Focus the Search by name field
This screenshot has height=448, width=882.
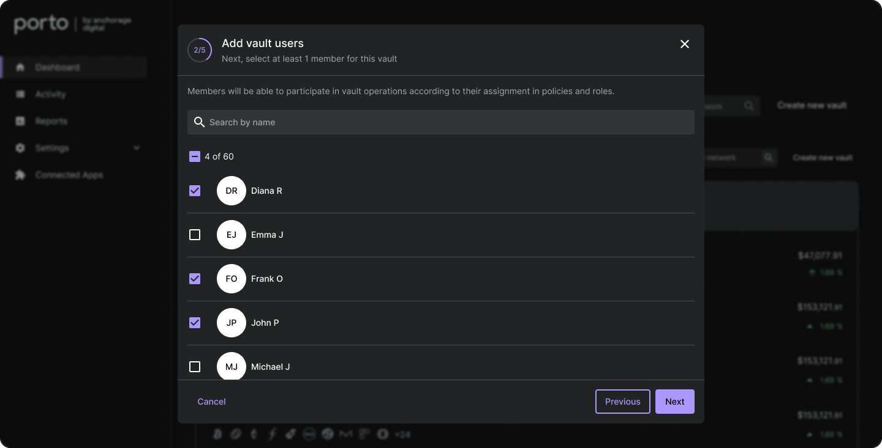[441, 122]
